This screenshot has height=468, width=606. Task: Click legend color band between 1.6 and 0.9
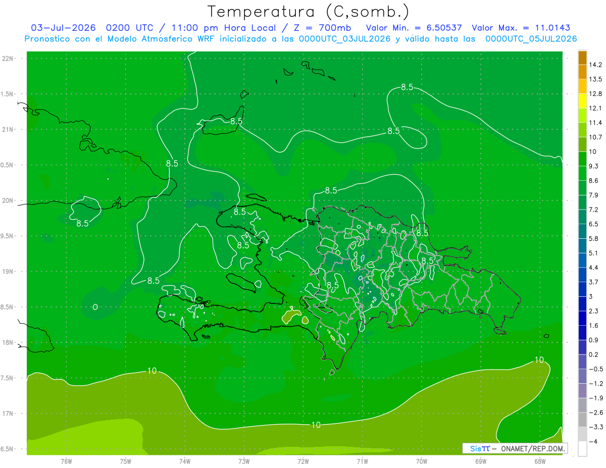coord(582,333)
